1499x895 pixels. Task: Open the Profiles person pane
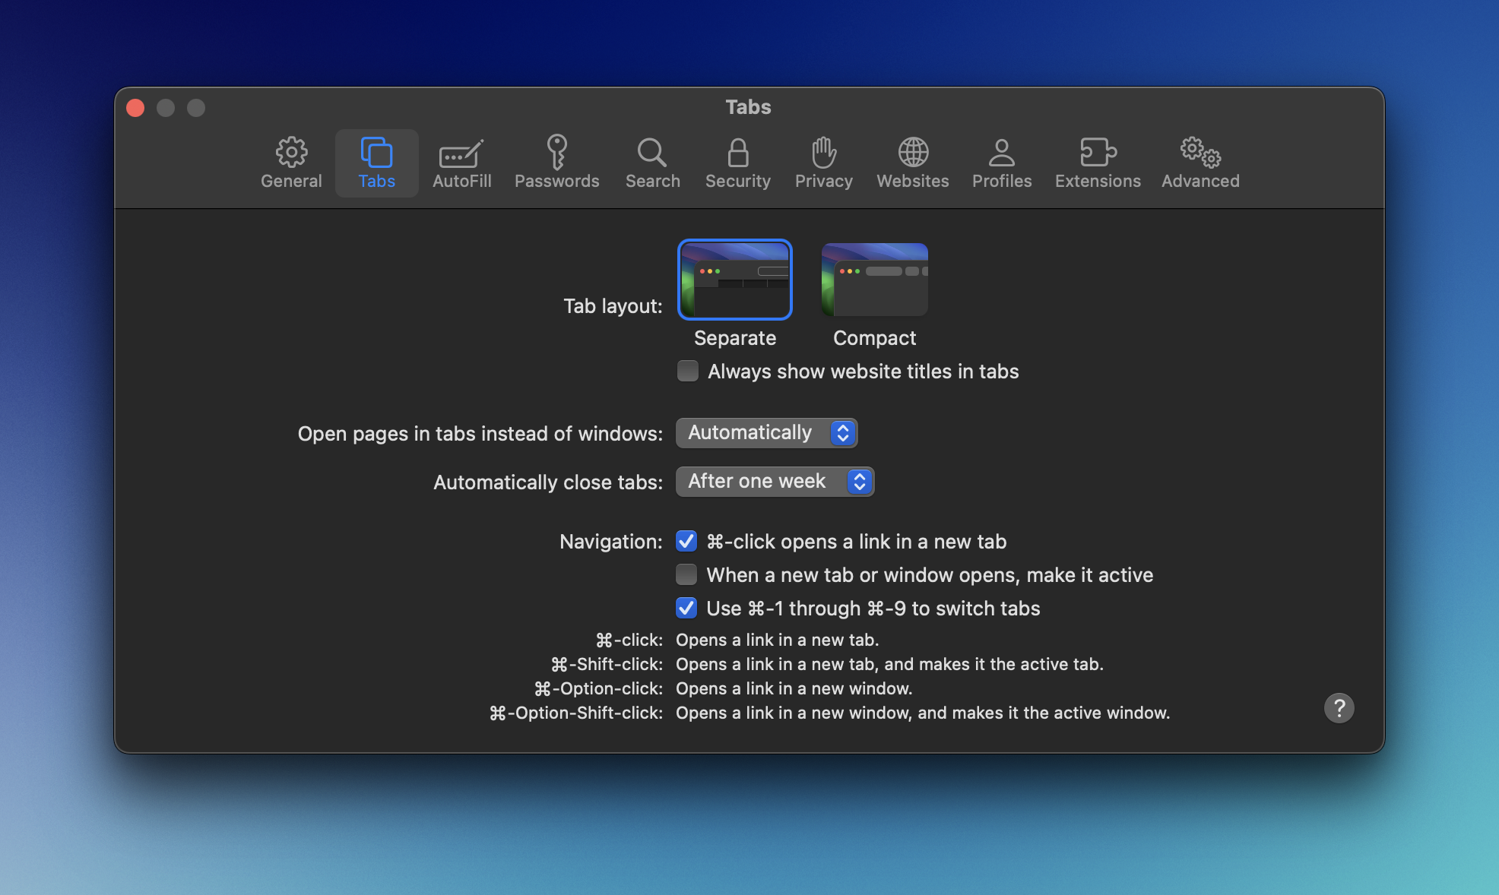[1001, 163]
